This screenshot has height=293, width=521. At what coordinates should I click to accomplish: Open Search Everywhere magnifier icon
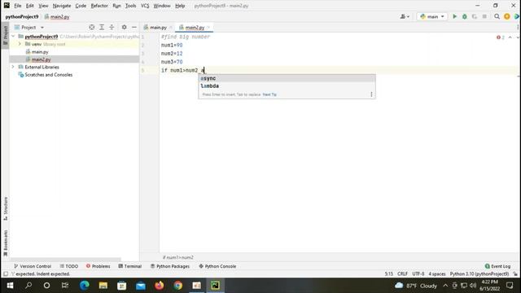click(x=497, y=16)
